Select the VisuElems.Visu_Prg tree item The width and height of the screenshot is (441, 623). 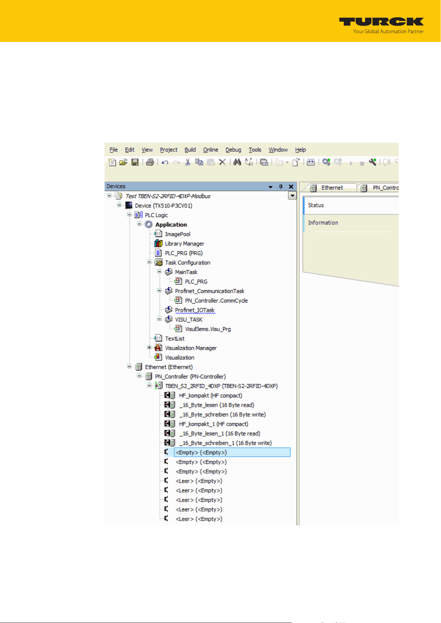coord(208,329)
